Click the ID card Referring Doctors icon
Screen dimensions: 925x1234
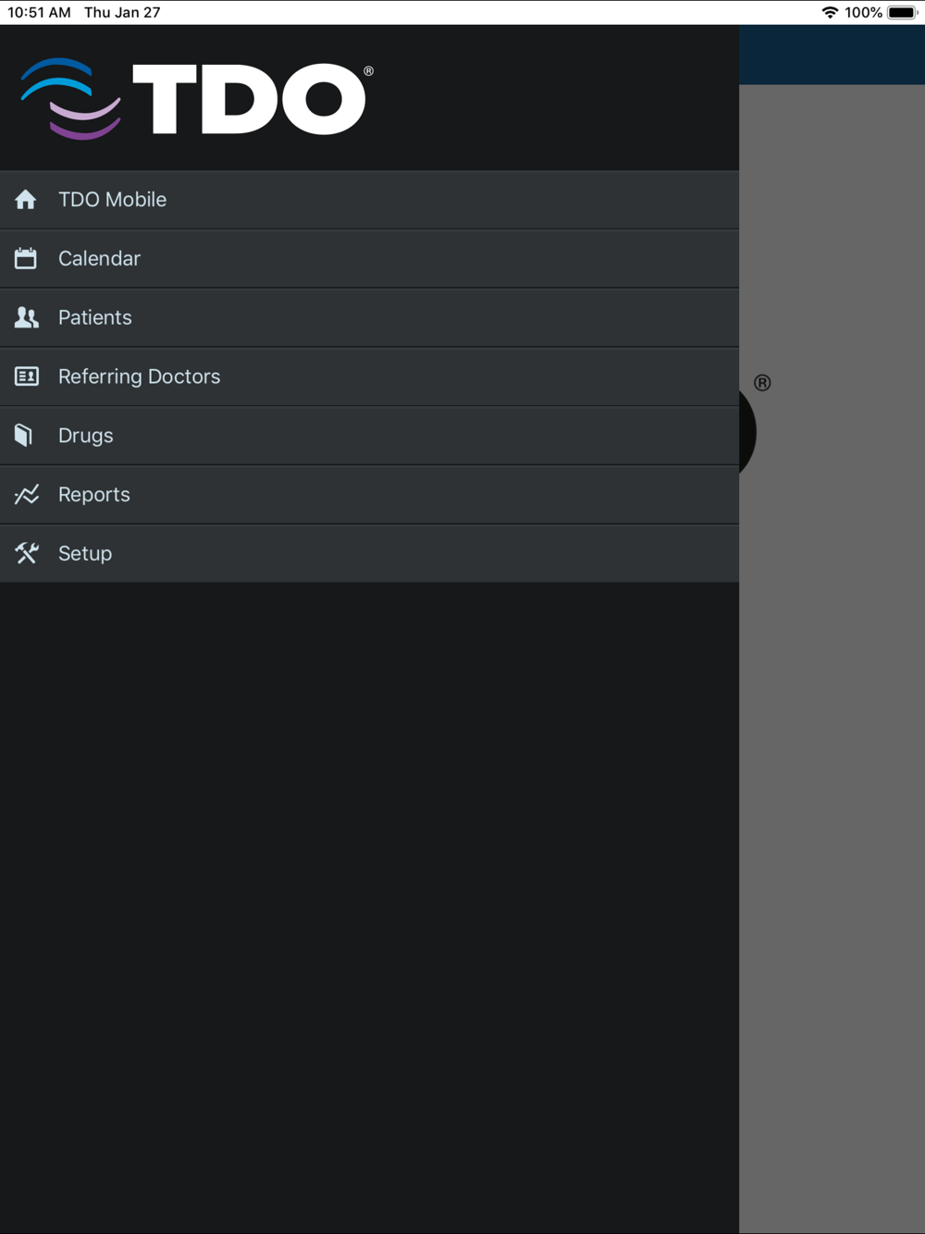(26, 376)
